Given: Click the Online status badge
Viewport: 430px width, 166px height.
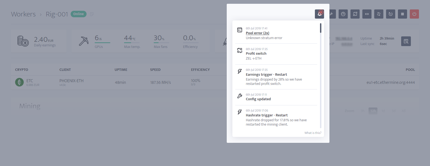Looking at the screenshot, I should pyautogui.click(x=78, y=14).
